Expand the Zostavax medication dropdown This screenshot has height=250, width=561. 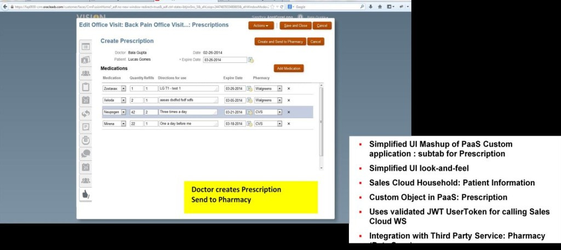pyautogui.click(x=123, y=89)
